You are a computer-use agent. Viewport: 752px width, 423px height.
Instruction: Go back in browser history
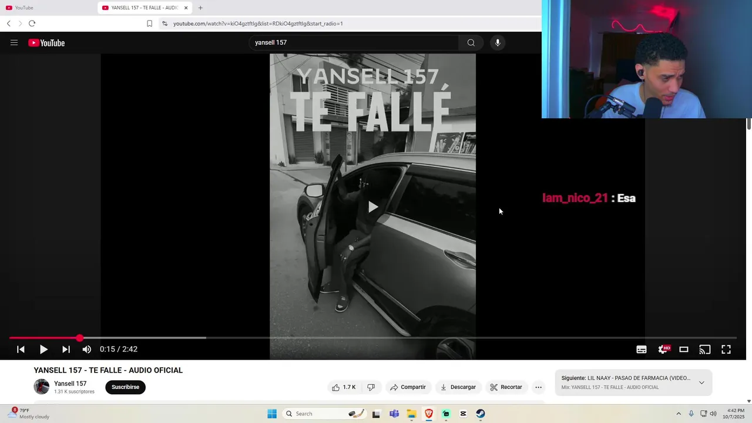point(9,23)
